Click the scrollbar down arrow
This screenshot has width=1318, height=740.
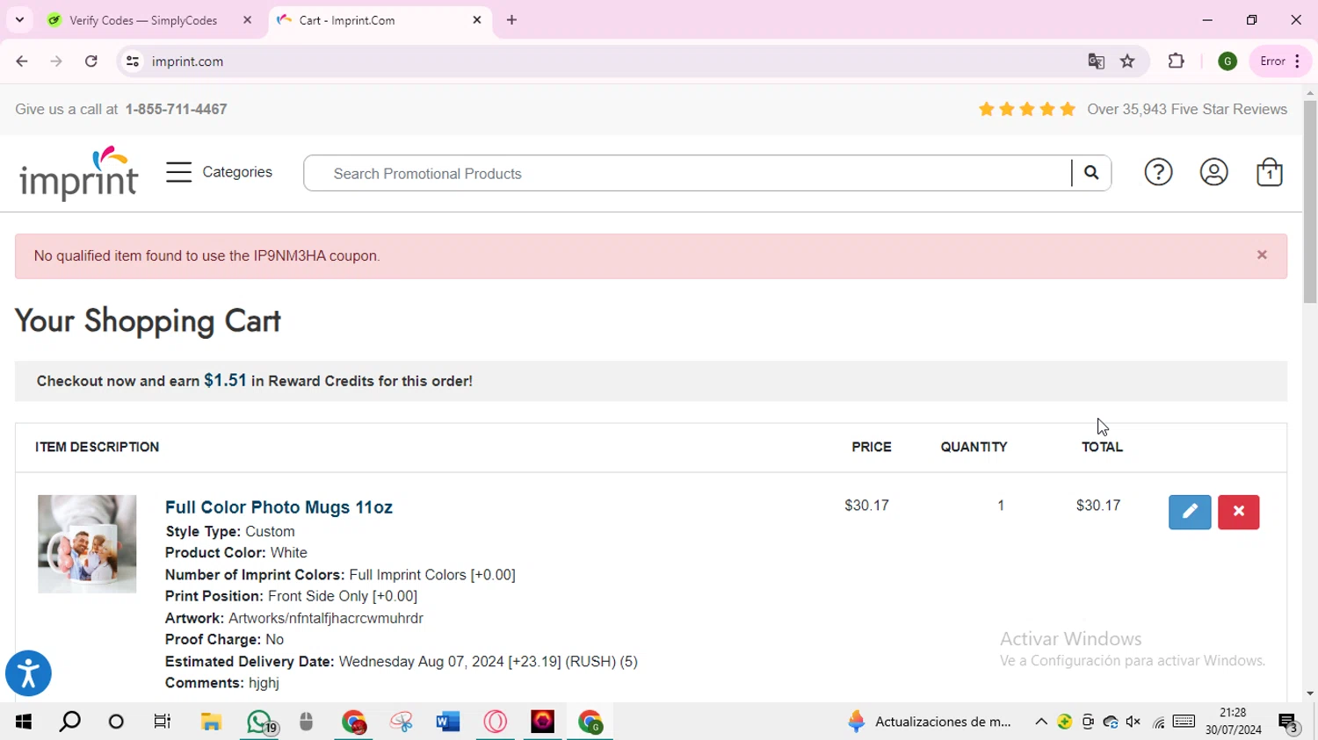(1310, 693)
